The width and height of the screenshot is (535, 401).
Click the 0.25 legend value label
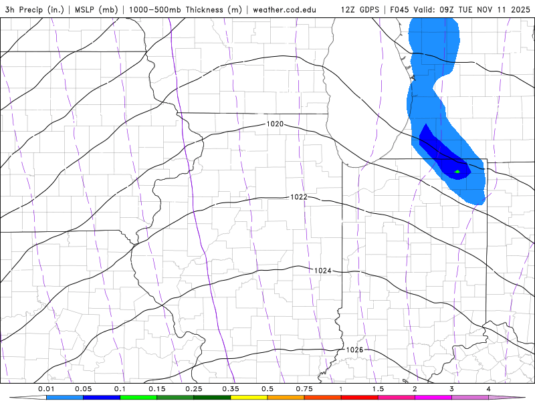[x=194, y=389]
